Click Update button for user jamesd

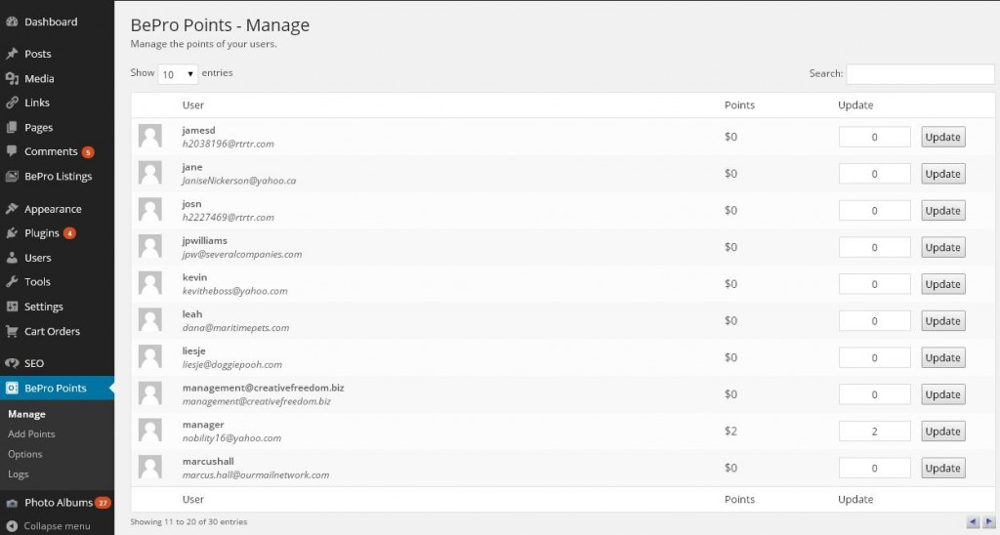(942, 137)
